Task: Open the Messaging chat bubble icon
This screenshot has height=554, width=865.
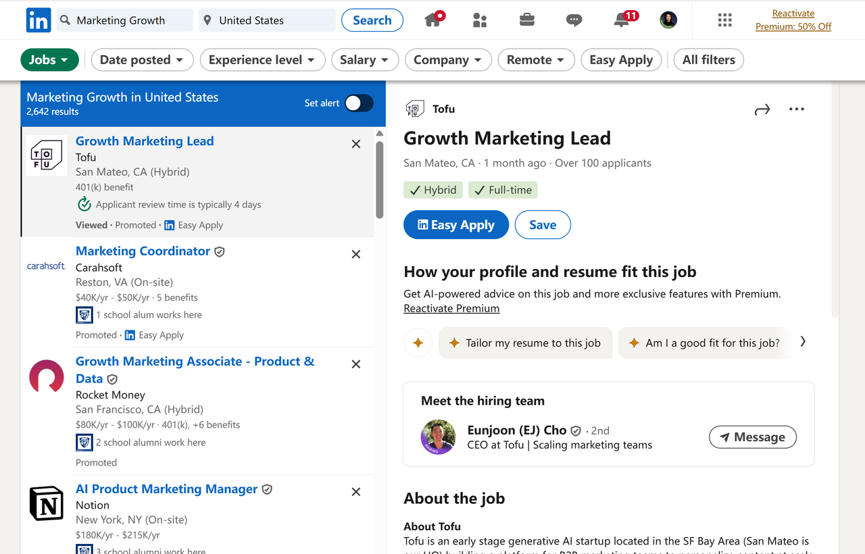Action: point(574,20)
